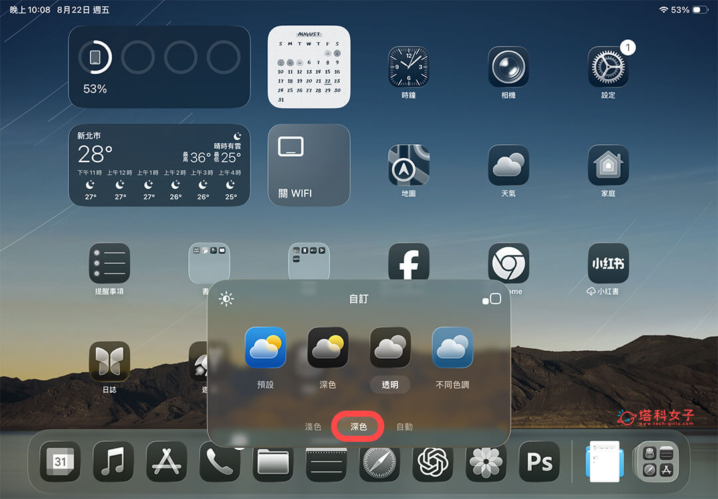Select the 淺色 appearance option
The width and height of the screenshot is (718, 499).
313,427
